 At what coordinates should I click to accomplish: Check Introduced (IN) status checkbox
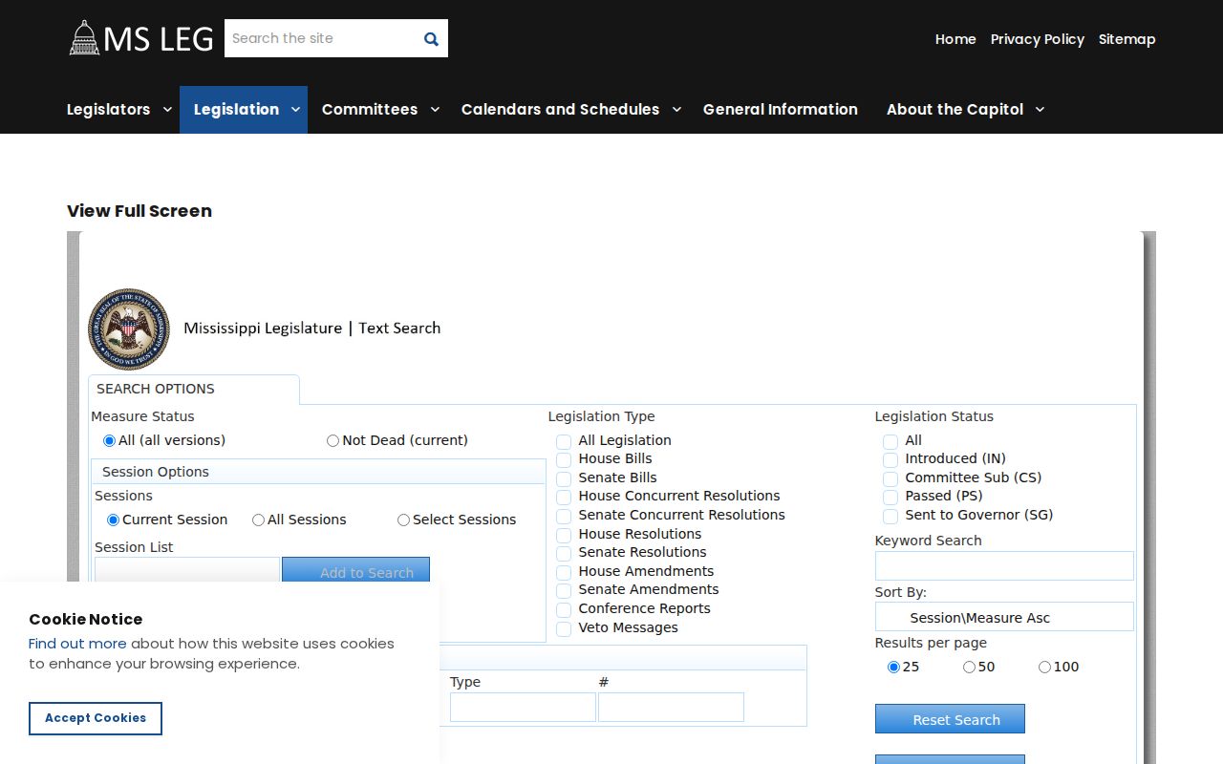pyautogui.click(x=890, y=459)
